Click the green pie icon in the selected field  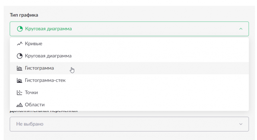point(20,29)
